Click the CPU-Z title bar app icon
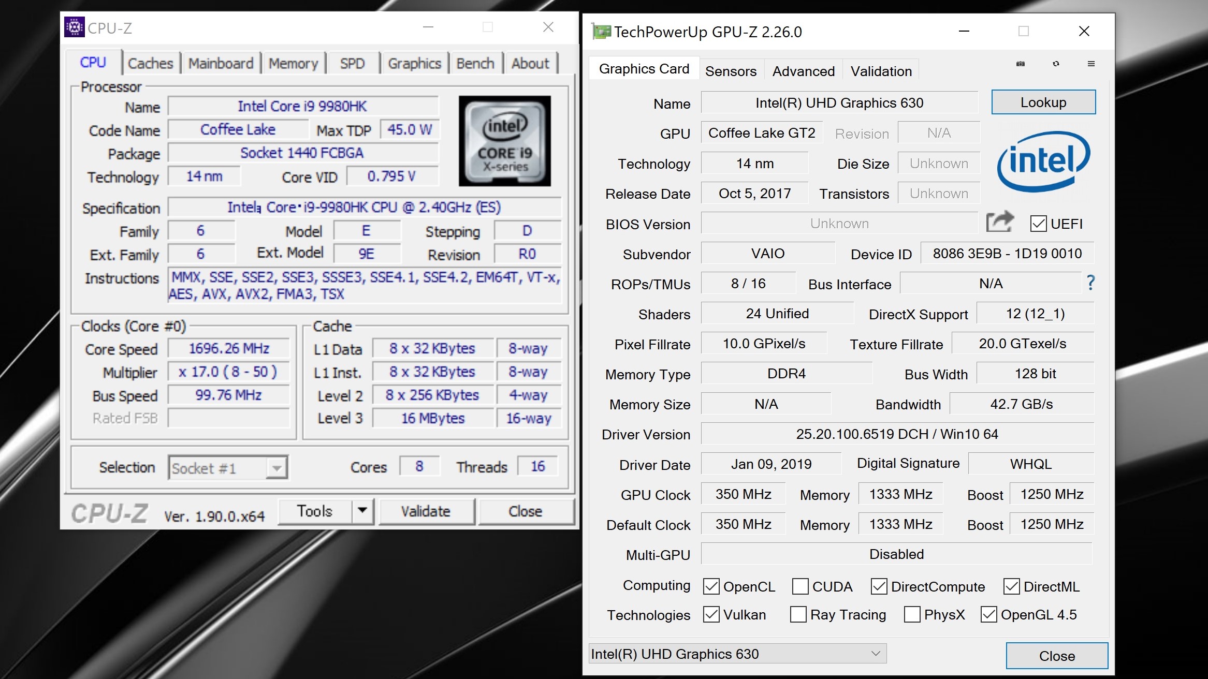 point(74,27)
